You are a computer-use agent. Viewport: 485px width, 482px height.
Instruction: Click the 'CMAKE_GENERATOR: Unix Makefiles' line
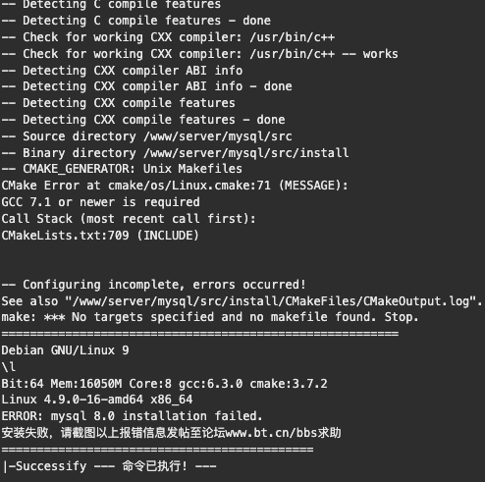click(x=122, y=169)
